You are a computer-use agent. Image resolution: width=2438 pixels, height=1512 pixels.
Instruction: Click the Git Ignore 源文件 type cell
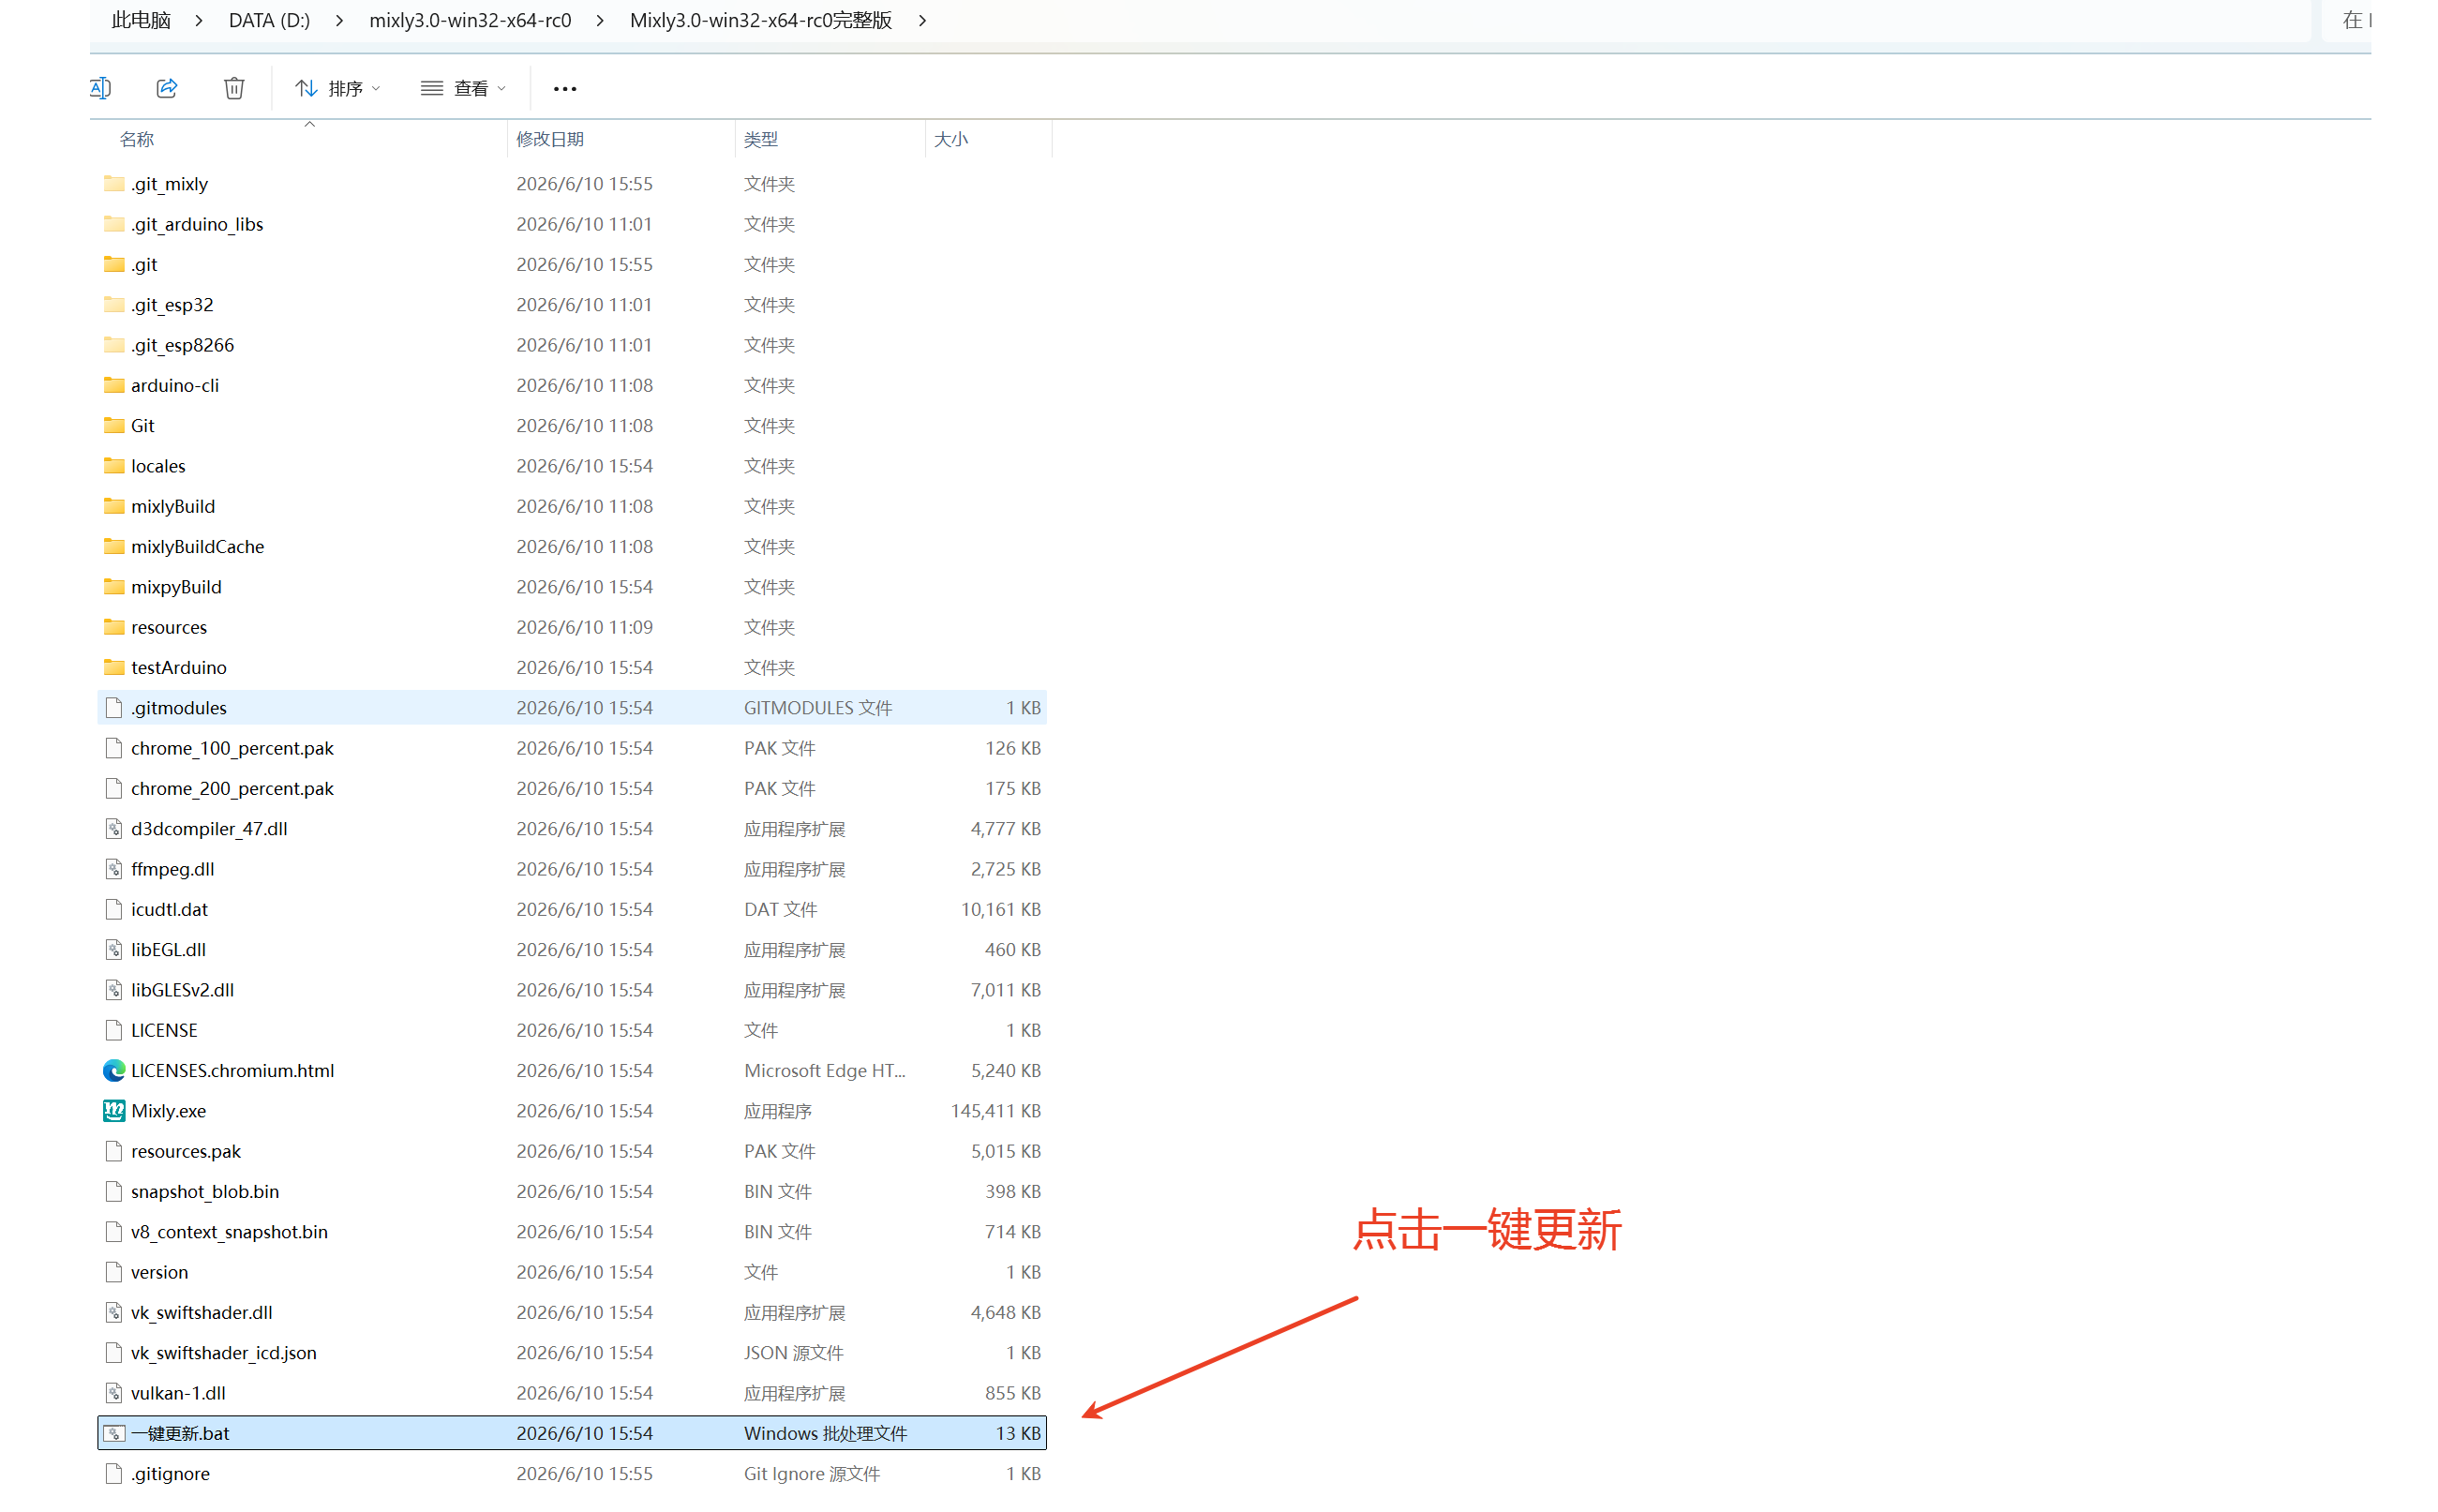[x=812, y=1473]
